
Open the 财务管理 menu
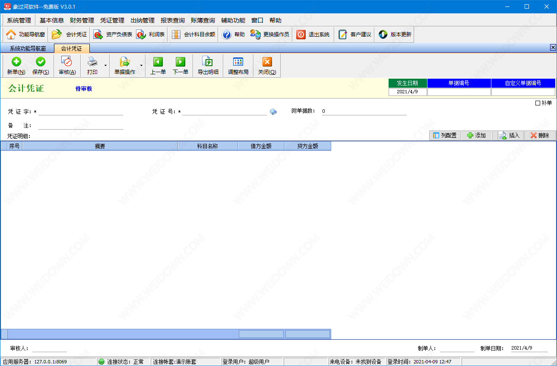(82, 20)
